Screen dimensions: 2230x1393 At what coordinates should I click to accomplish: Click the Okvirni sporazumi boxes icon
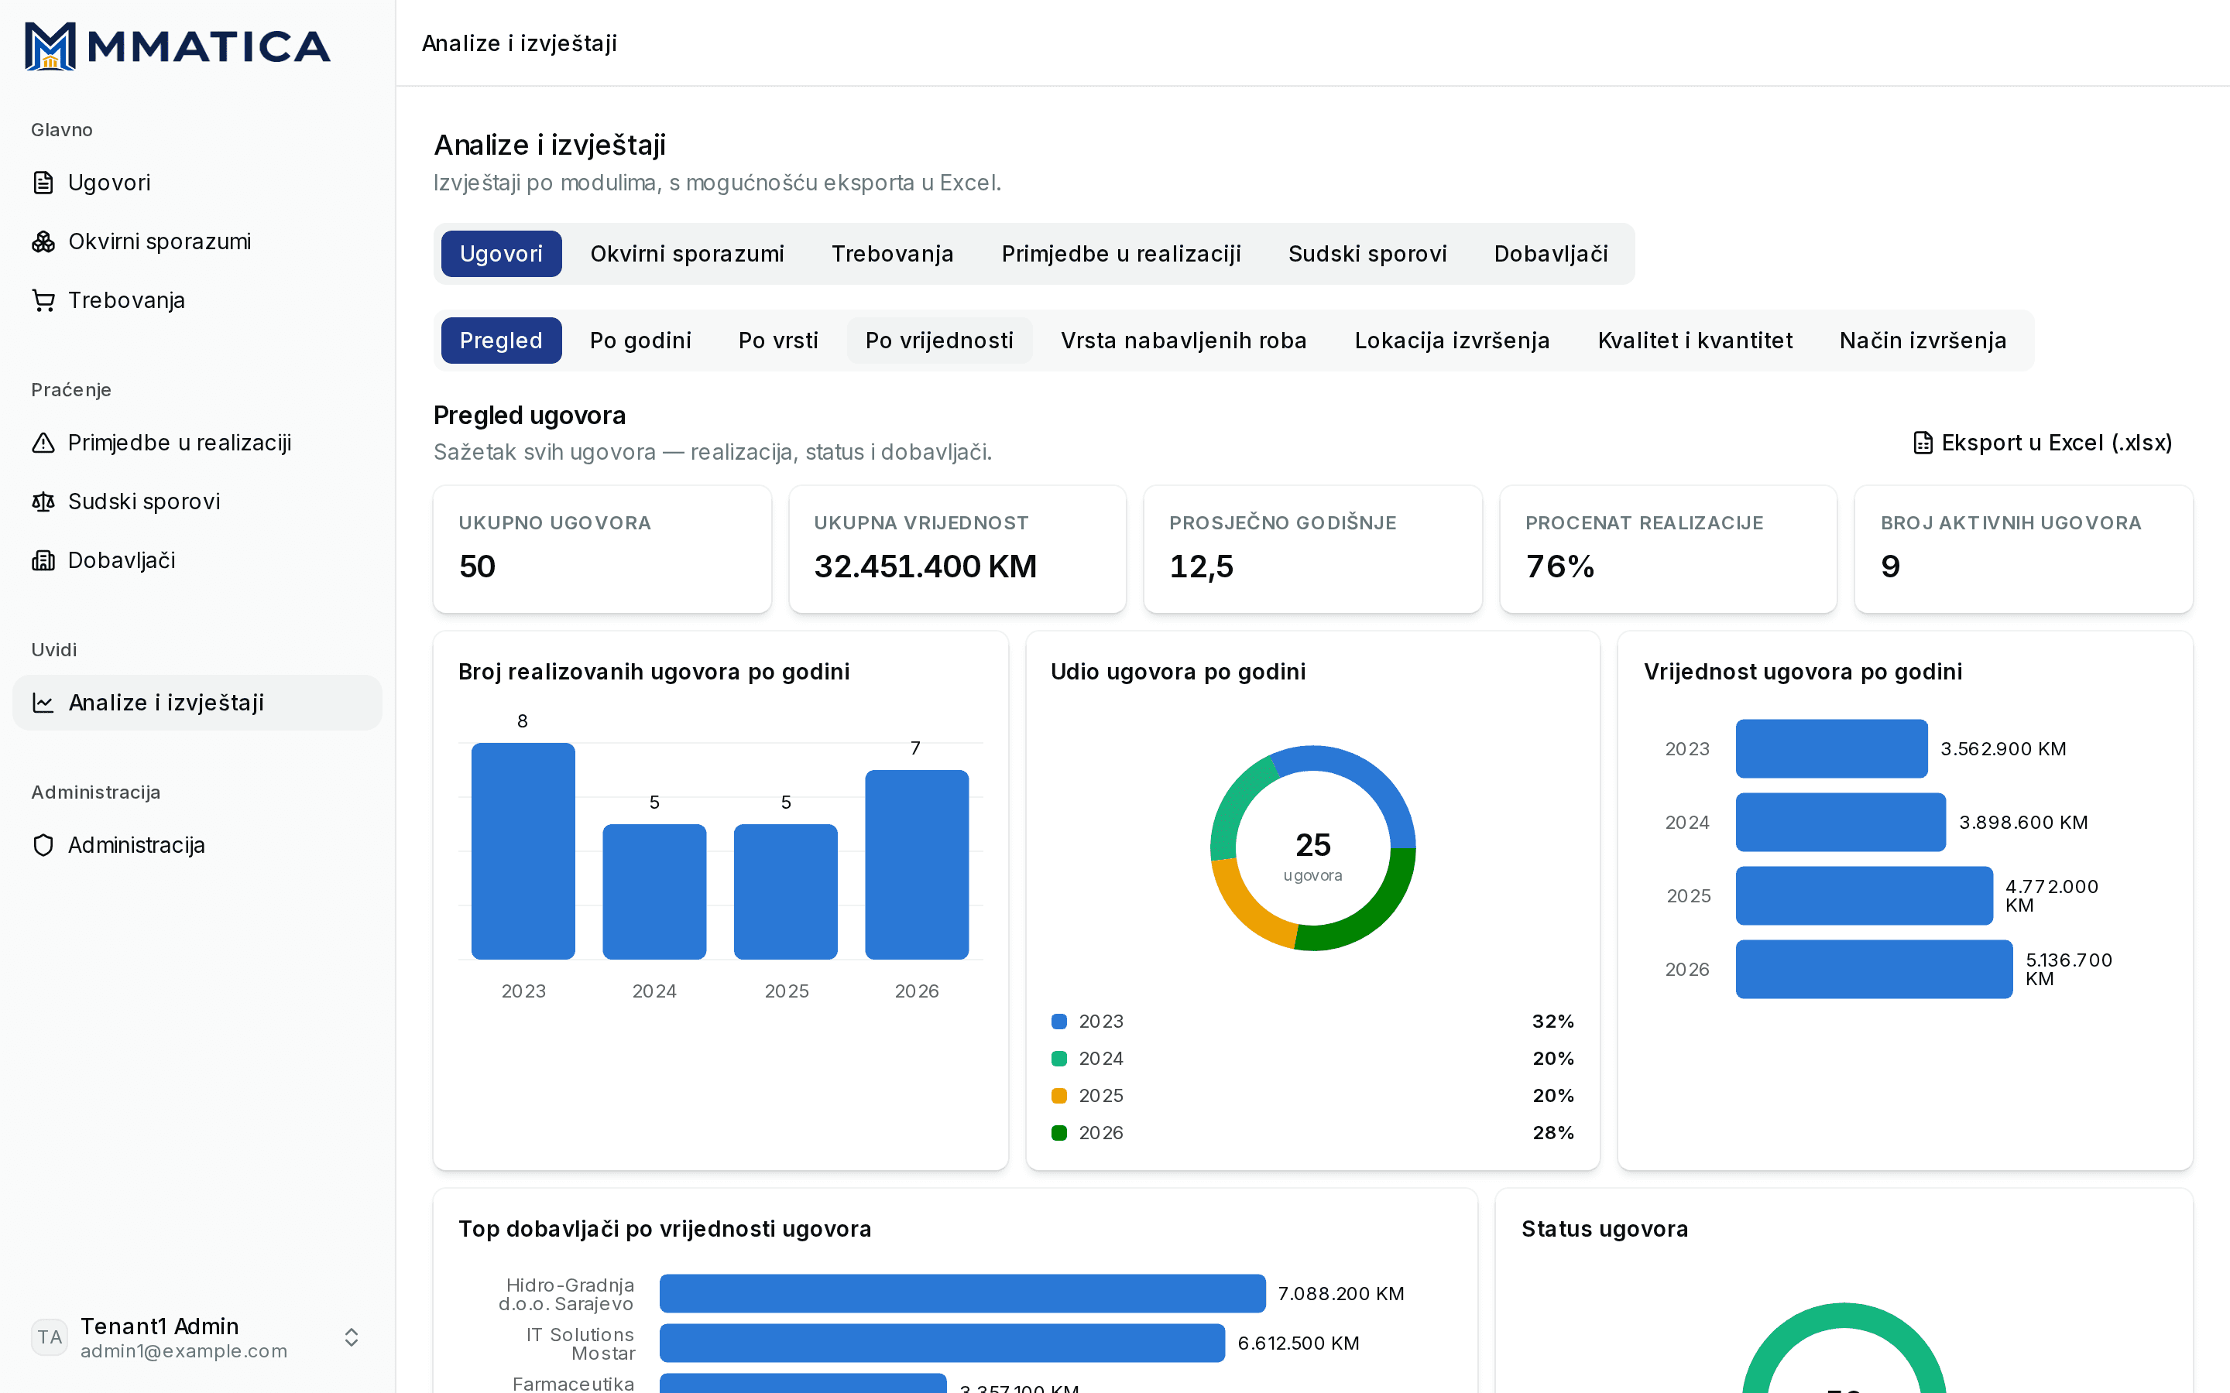click(x=43, y=241)
